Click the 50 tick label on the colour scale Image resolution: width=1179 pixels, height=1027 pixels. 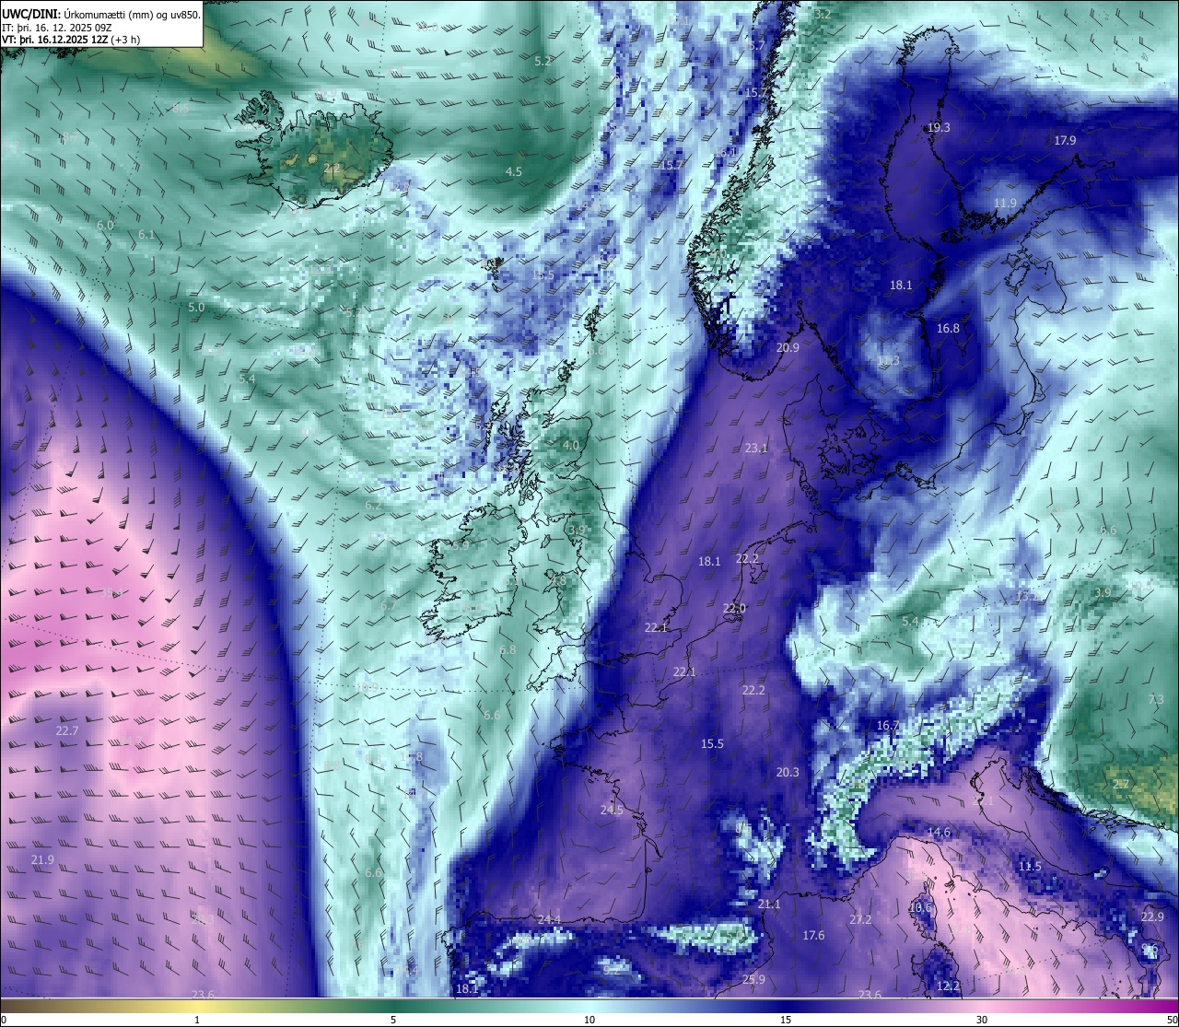[1172, 1020]
